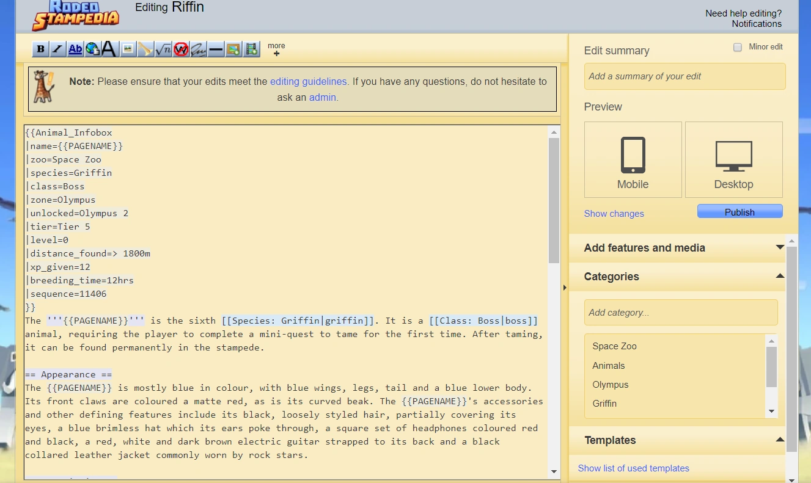Image resolution: width=811 pixels, height=483 pixels.
Task: Click the categories list scroll-up arrow
Action: point(772,341)
